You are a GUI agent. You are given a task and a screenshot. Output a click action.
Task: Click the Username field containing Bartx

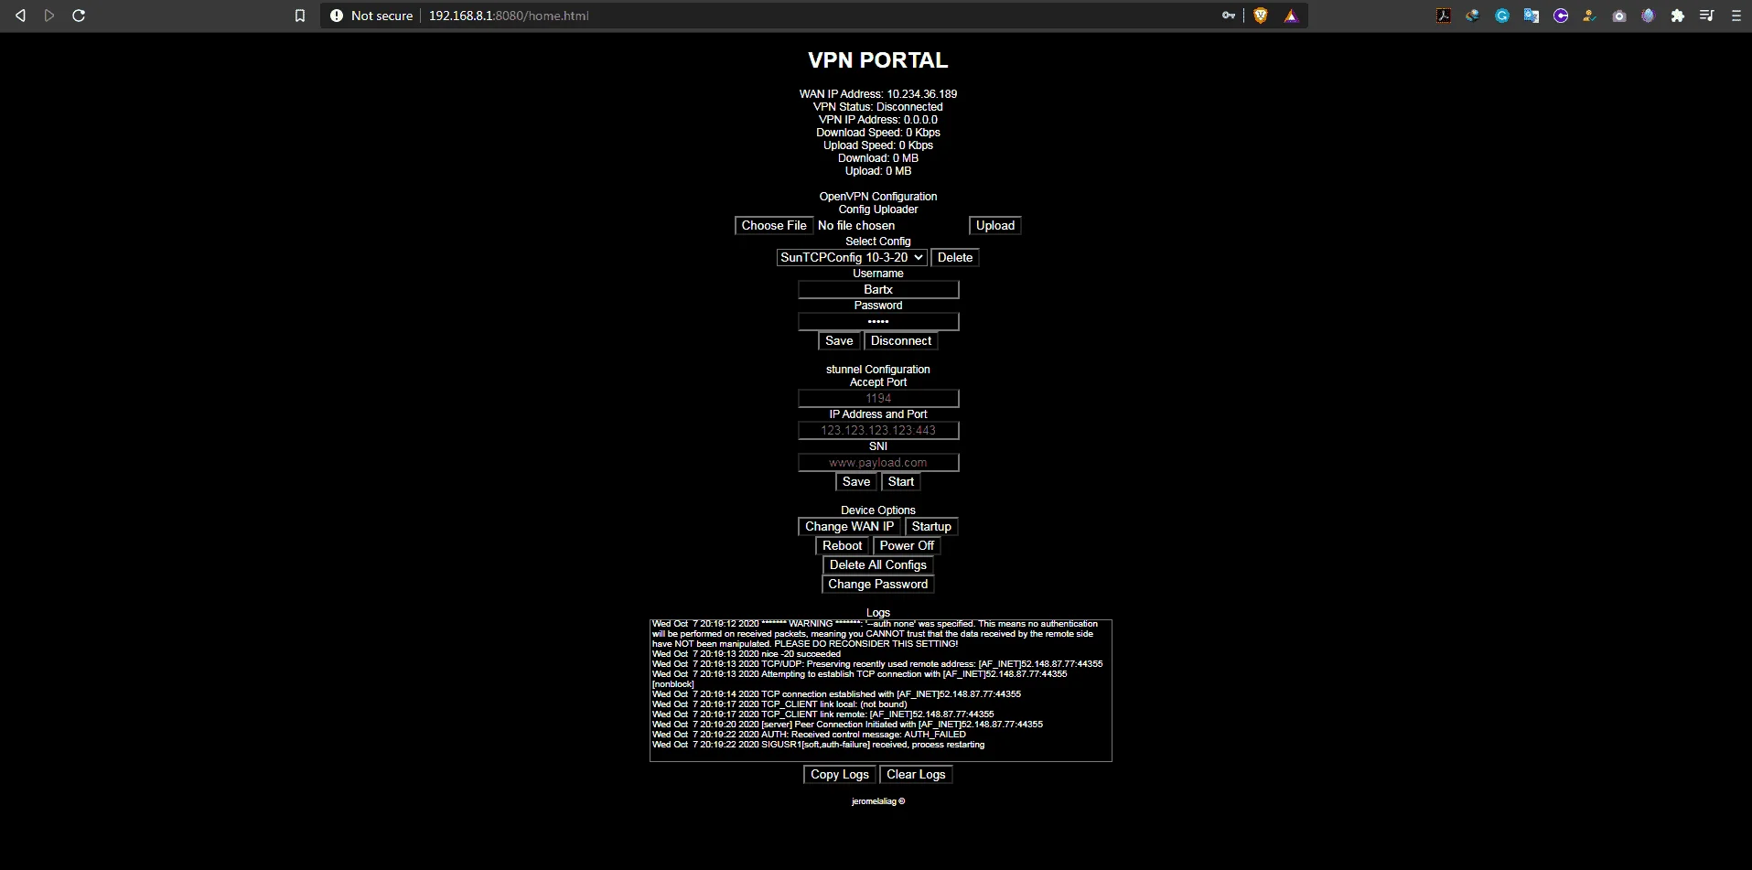pos(878,290)
